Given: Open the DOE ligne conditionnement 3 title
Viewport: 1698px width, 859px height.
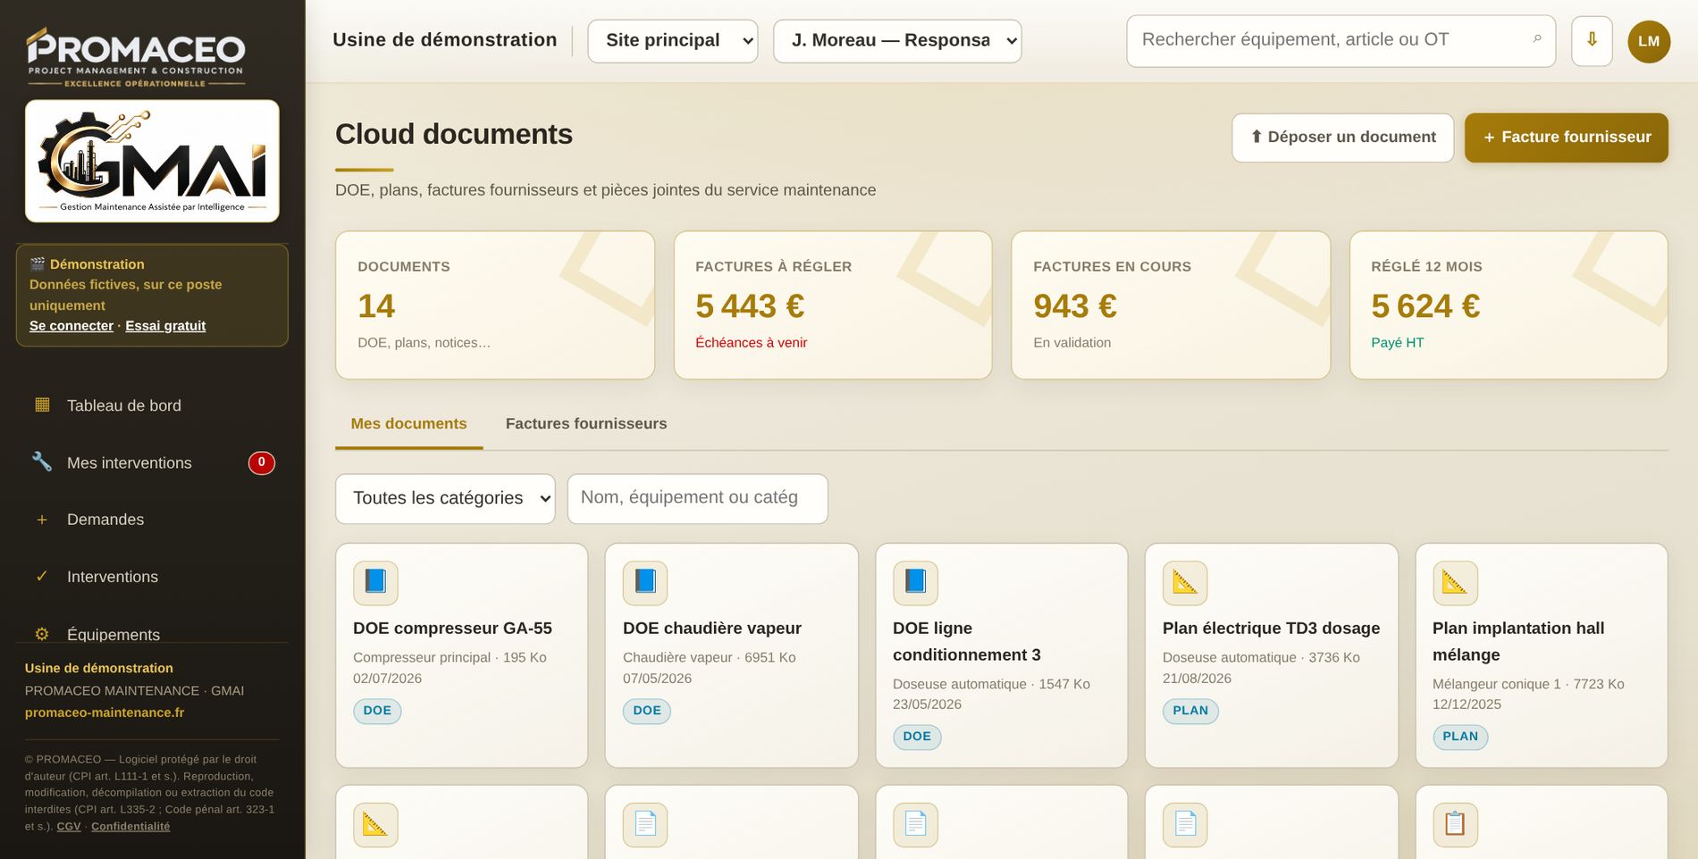Looking at the screenshot, I should pyautogui.click(x=967, y=641).
